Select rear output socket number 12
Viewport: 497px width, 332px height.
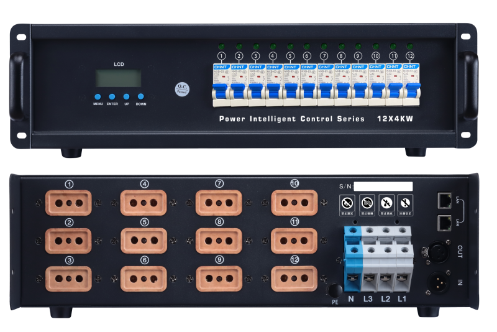(294, 279)
